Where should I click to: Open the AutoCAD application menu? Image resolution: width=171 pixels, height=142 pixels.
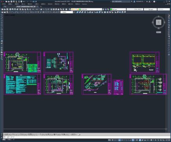coord(2,2)
